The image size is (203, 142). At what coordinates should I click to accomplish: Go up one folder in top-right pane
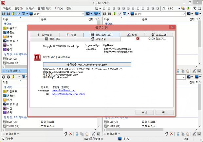(114, 14)
